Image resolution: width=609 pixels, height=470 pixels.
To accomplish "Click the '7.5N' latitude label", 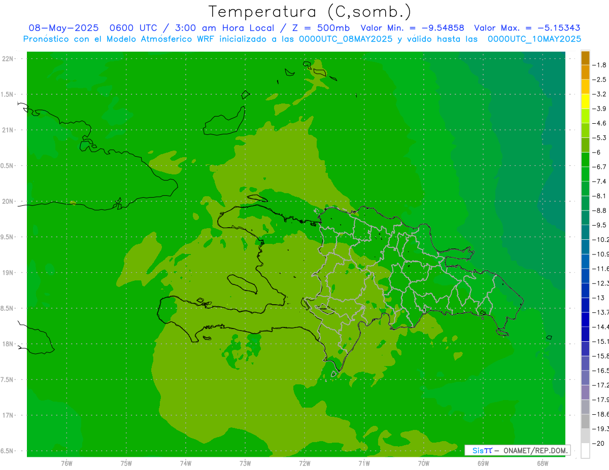I will (x=7, y=379).
